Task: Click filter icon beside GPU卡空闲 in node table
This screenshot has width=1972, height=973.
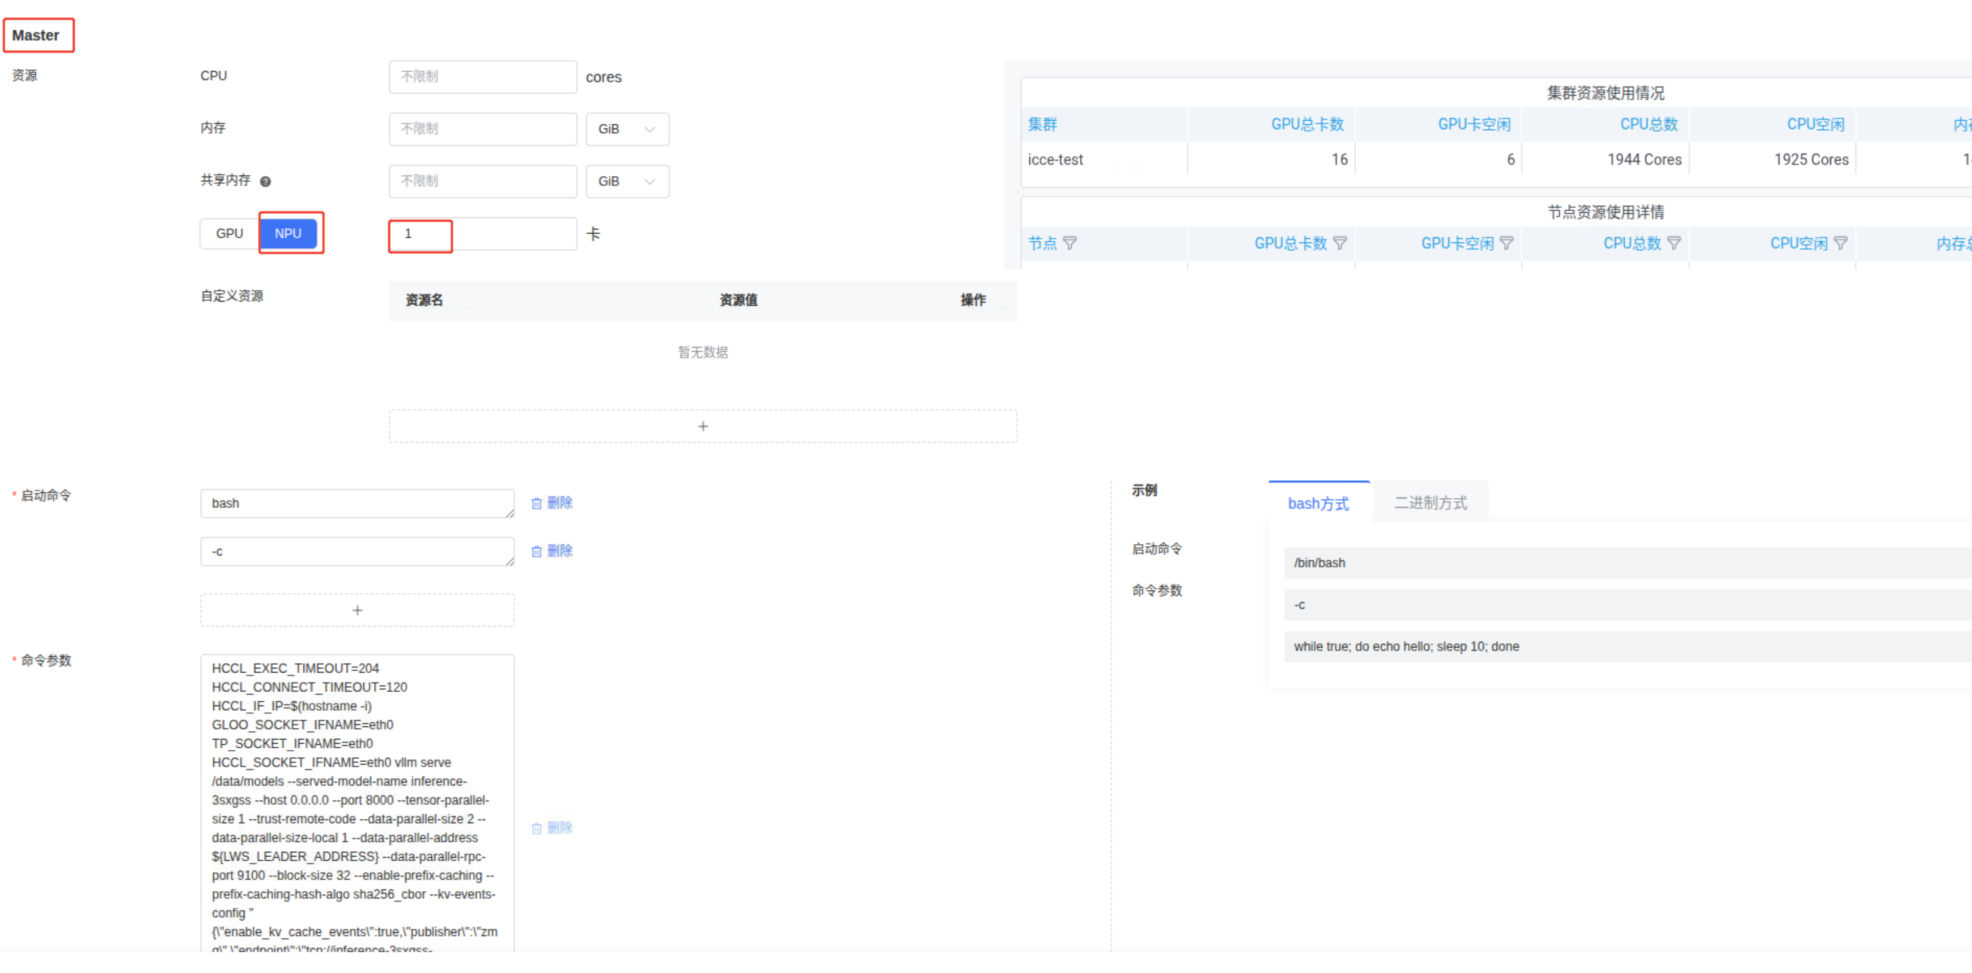Action: click(1507, 244)
